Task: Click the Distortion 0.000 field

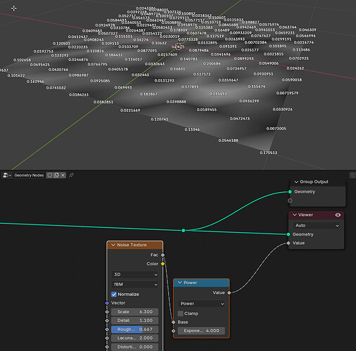Action: [135, 347]
